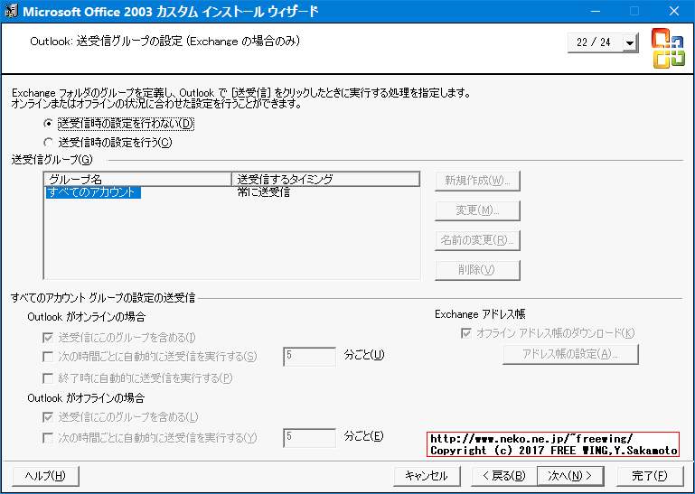Click the 変更(M)... button
The image size is (695, 494).
477,210
